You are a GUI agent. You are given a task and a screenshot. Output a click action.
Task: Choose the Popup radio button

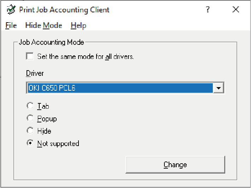coord(30,119)
